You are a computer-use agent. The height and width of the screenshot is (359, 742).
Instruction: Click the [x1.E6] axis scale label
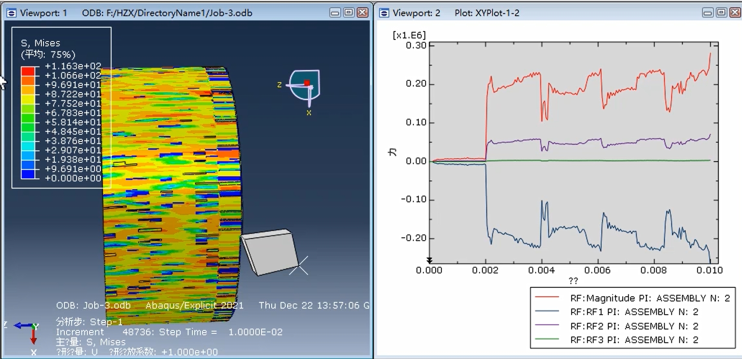click(409, 35)
